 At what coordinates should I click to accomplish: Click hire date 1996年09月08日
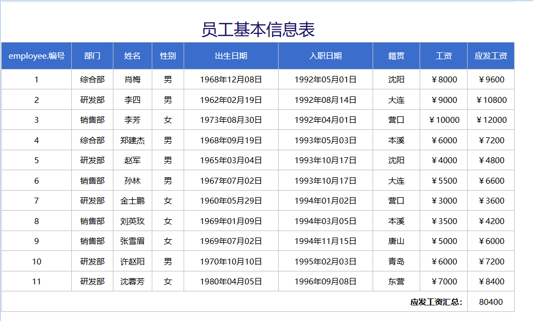tap(325, 281)
